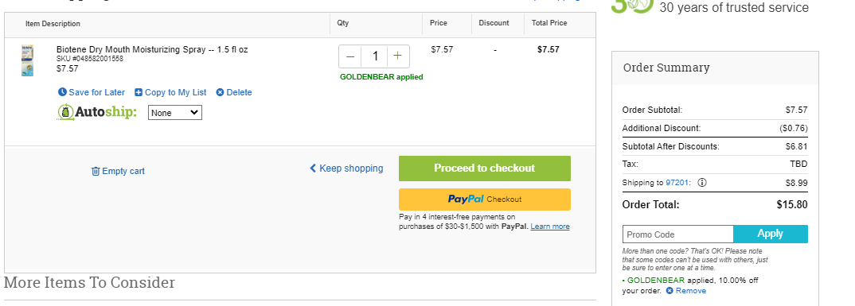Pay with PayPal Checkout button
Image resolution: width=855 pixels, height=306 pixels.
pos(485,199)
